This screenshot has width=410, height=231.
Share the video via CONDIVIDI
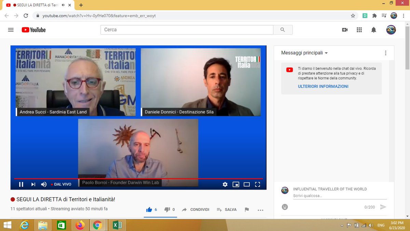tap(195, 209)
